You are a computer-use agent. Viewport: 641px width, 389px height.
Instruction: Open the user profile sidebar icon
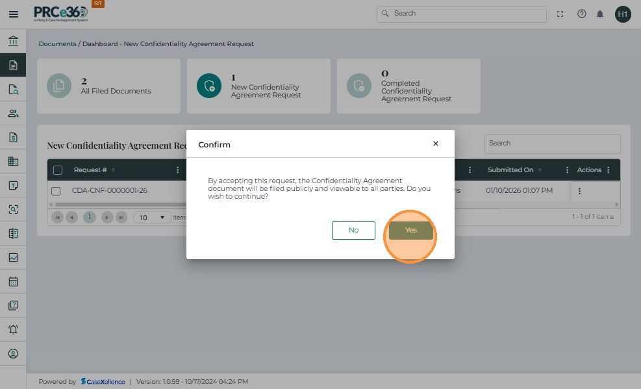(x=13, y=353)
